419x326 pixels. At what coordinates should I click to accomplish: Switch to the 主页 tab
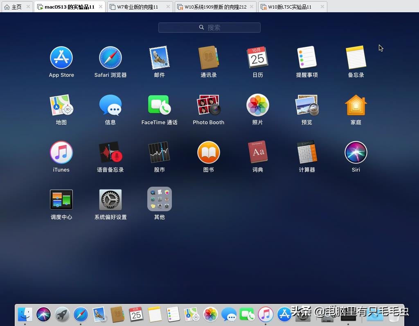coord(14,7)
